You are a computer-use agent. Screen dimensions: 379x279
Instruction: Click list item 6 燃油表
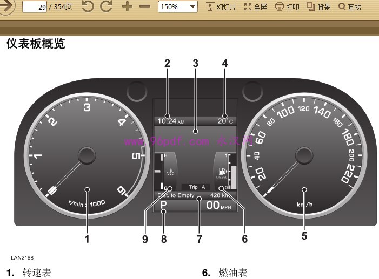225,273
